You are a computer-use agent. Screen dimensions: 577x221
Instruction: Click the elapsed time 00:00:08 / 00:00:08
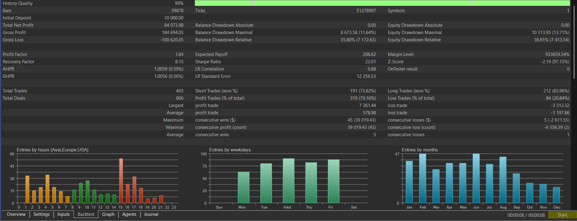click(526, 215)
